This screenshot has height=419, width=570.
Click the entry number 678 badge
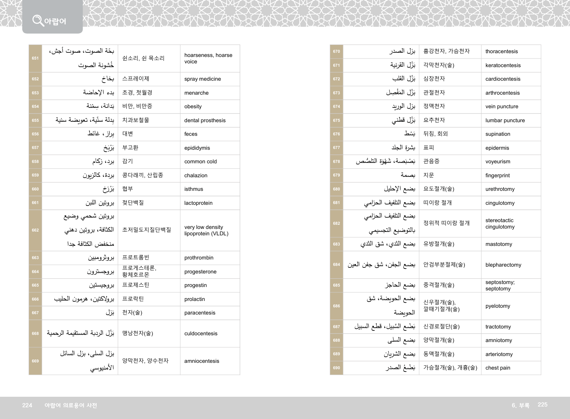336,161
